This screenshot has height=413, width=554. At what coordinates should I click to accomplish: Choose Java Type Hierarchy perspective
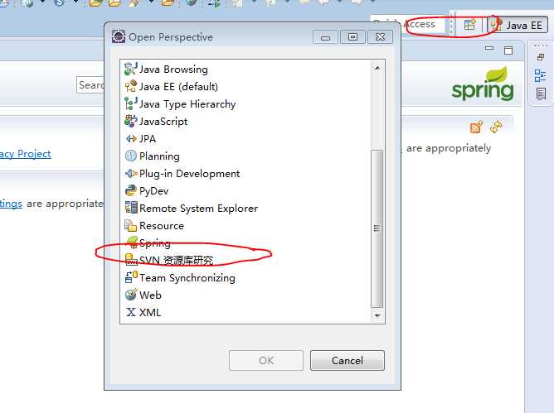click(180, 104)
